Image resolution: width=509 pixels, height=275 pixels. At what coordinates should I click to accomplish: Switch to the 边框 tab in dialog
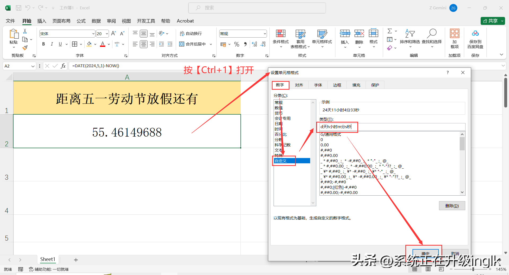coord(337,85)
